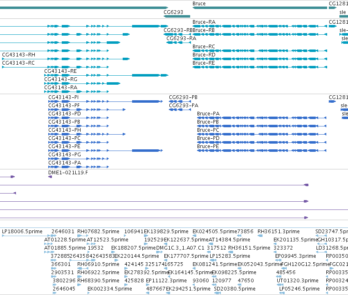Click the DME1-021L19.F clone label
This screenshot has height=295, width=348.
click(68, 173)
